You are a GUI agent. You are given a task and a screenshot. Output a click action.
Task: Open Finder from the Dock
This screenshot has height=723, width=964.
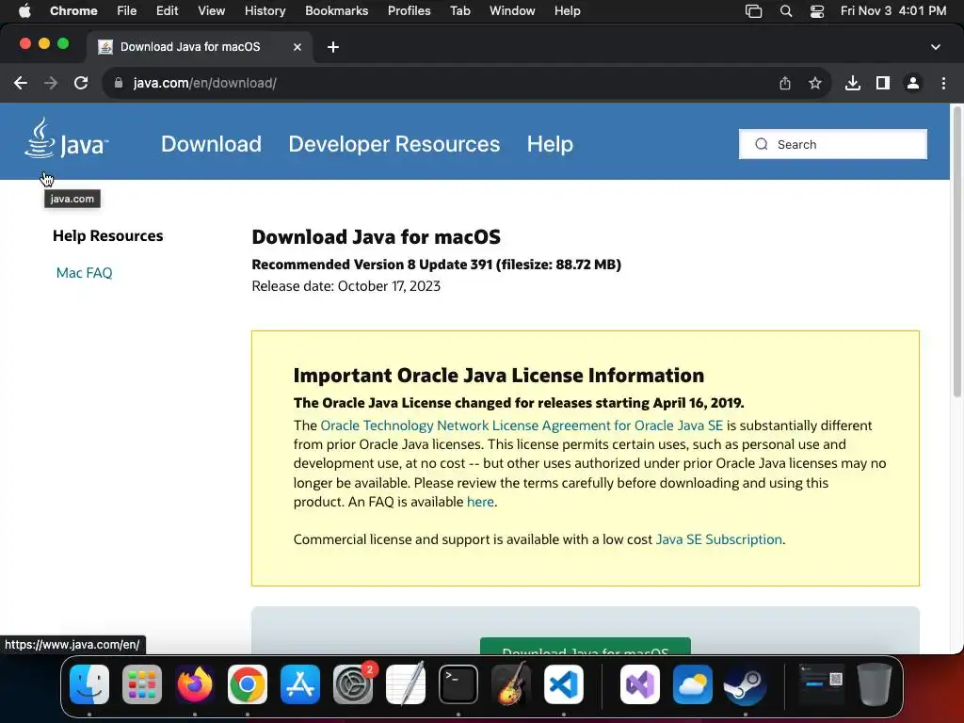[x=89, y=684]
